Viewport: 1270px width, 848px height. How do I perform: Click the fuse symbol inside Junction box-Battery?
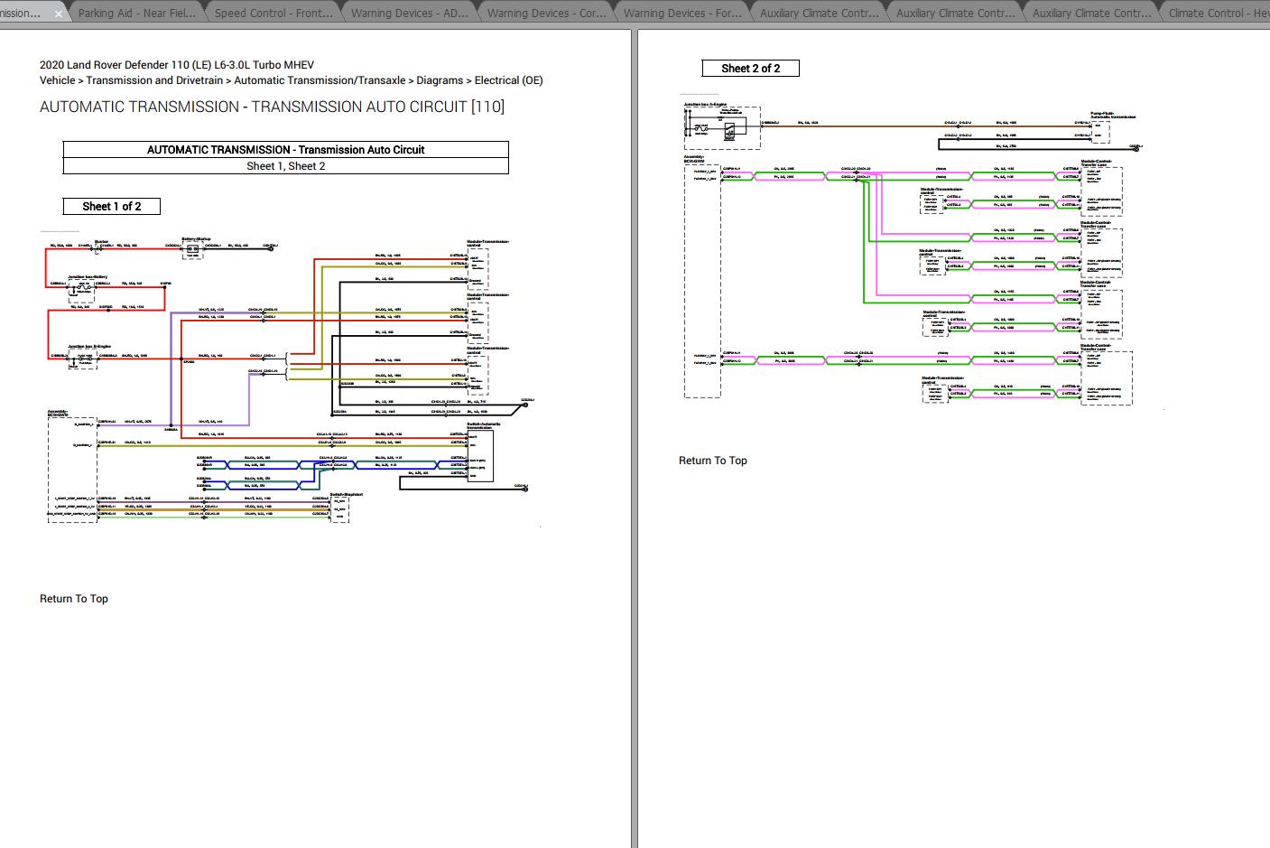click(x=84, y=287)
